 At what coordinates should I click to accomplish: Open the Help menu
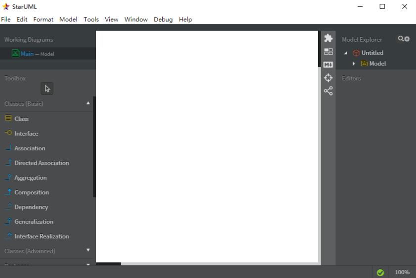tap(185, 19)
